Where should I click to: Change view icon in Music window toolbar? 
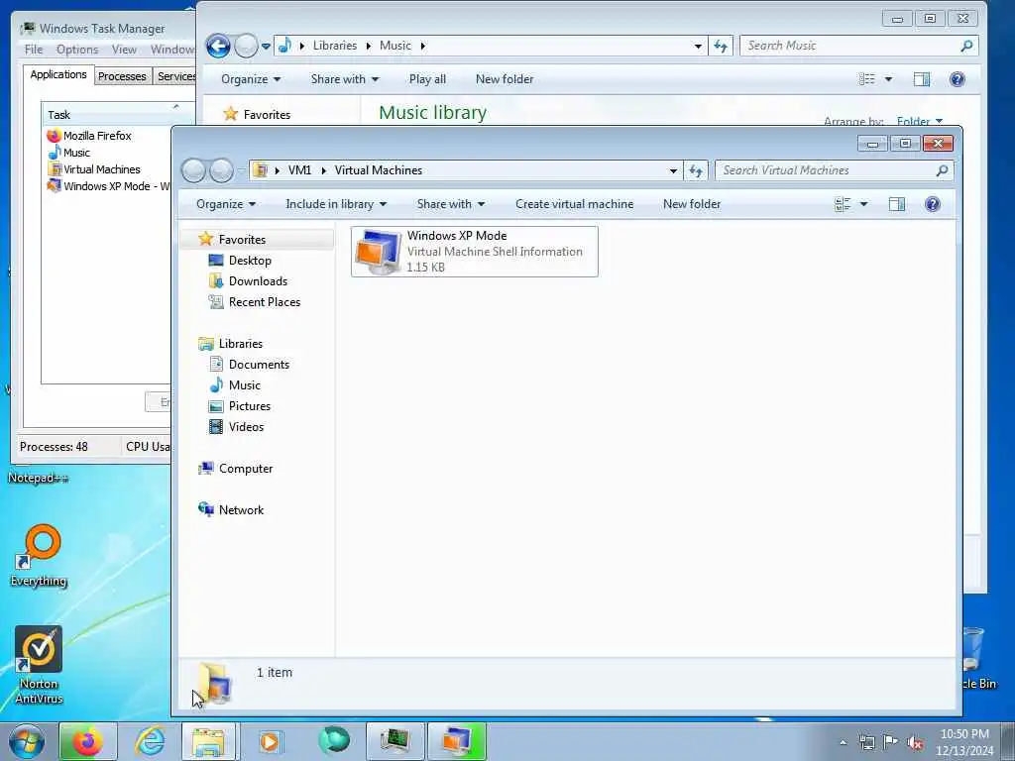click(x=866, y=79)
